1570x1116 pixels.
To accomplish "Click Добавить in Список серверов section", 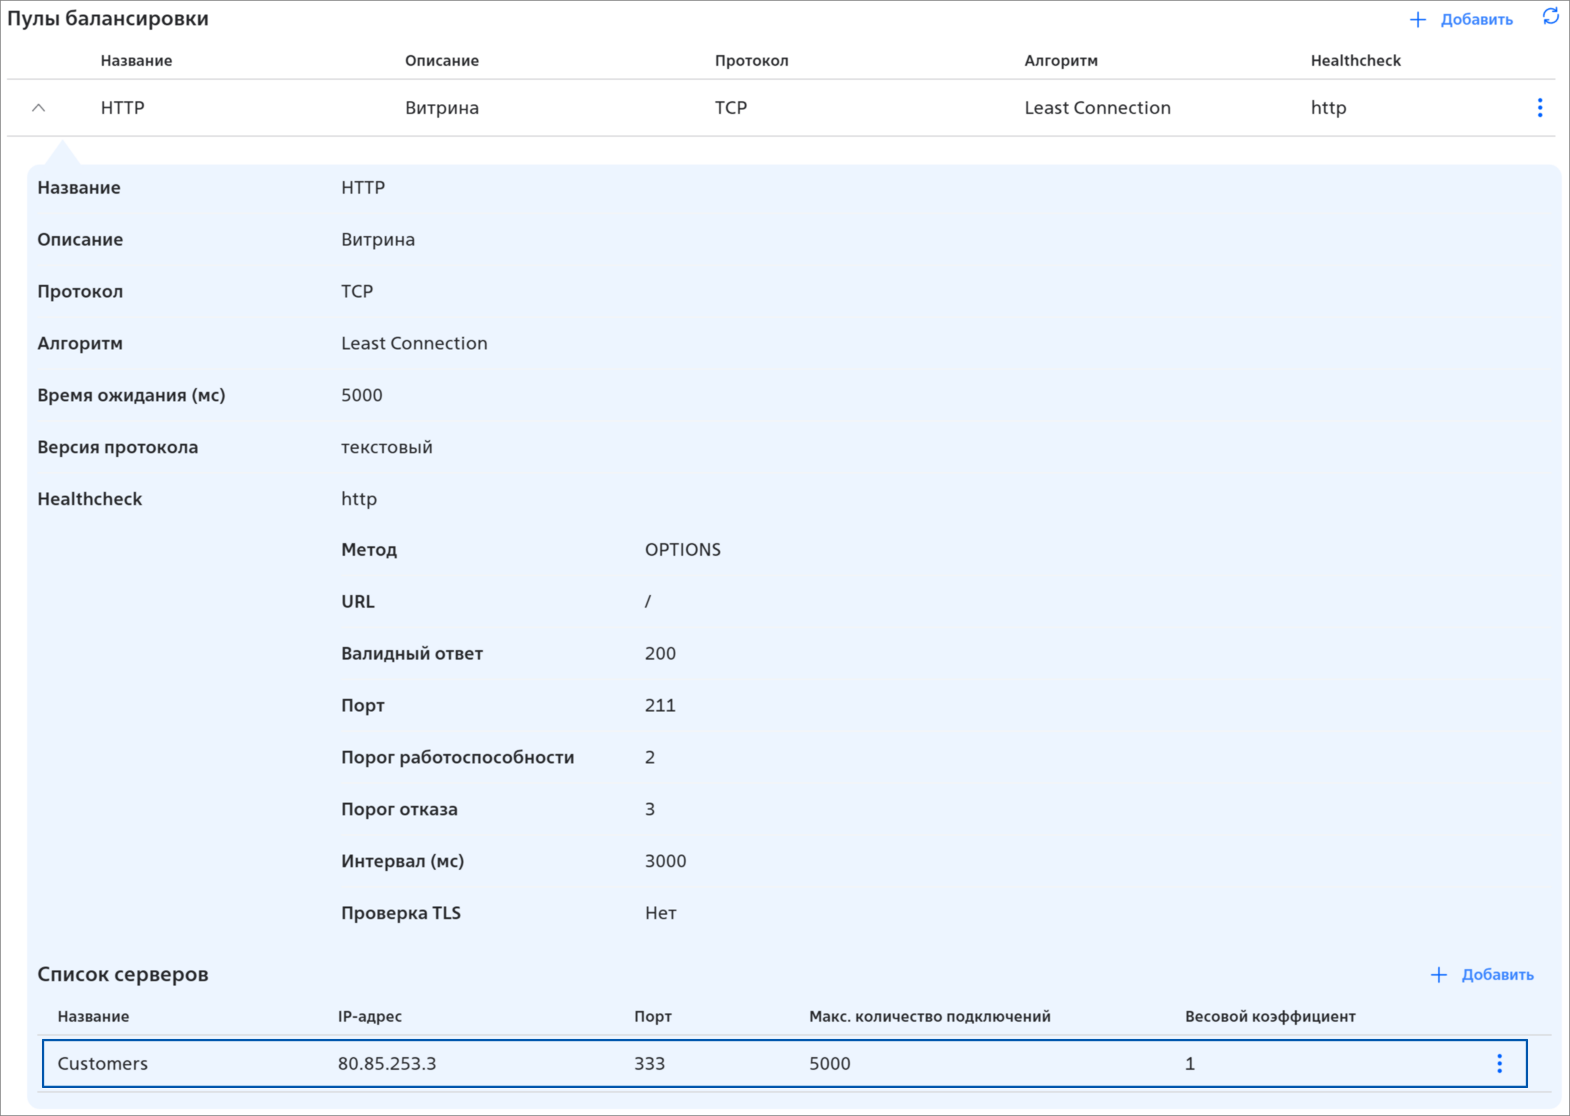I will pos(1482,974).
